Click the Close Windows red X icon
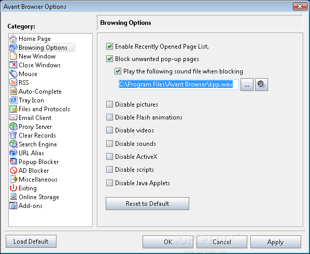The width and height of the screenshot is (310, 254). coord(13,65)
